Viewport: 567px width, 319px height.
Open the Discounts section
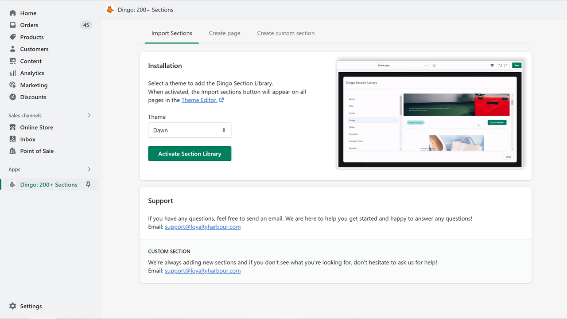[12, 97]
